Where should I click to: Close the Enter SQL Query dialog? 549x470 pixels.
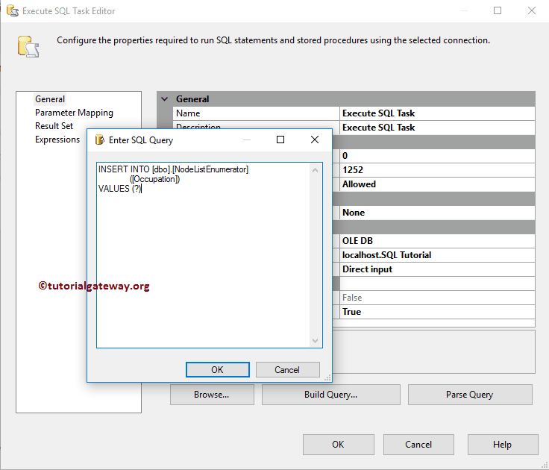click(315, 140)
